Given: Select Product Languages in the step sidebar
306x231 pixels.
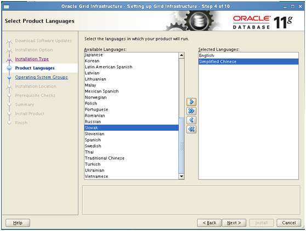Looking at the screenshot, I should click(x=35, y=68).
